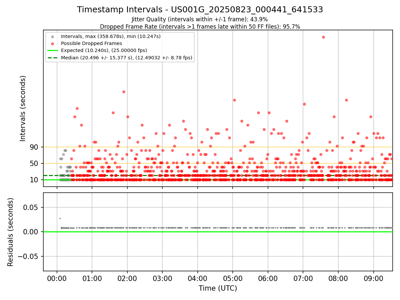Click the highest red outlier point near 07:30

pyautogui.click(x=323, y=37)
